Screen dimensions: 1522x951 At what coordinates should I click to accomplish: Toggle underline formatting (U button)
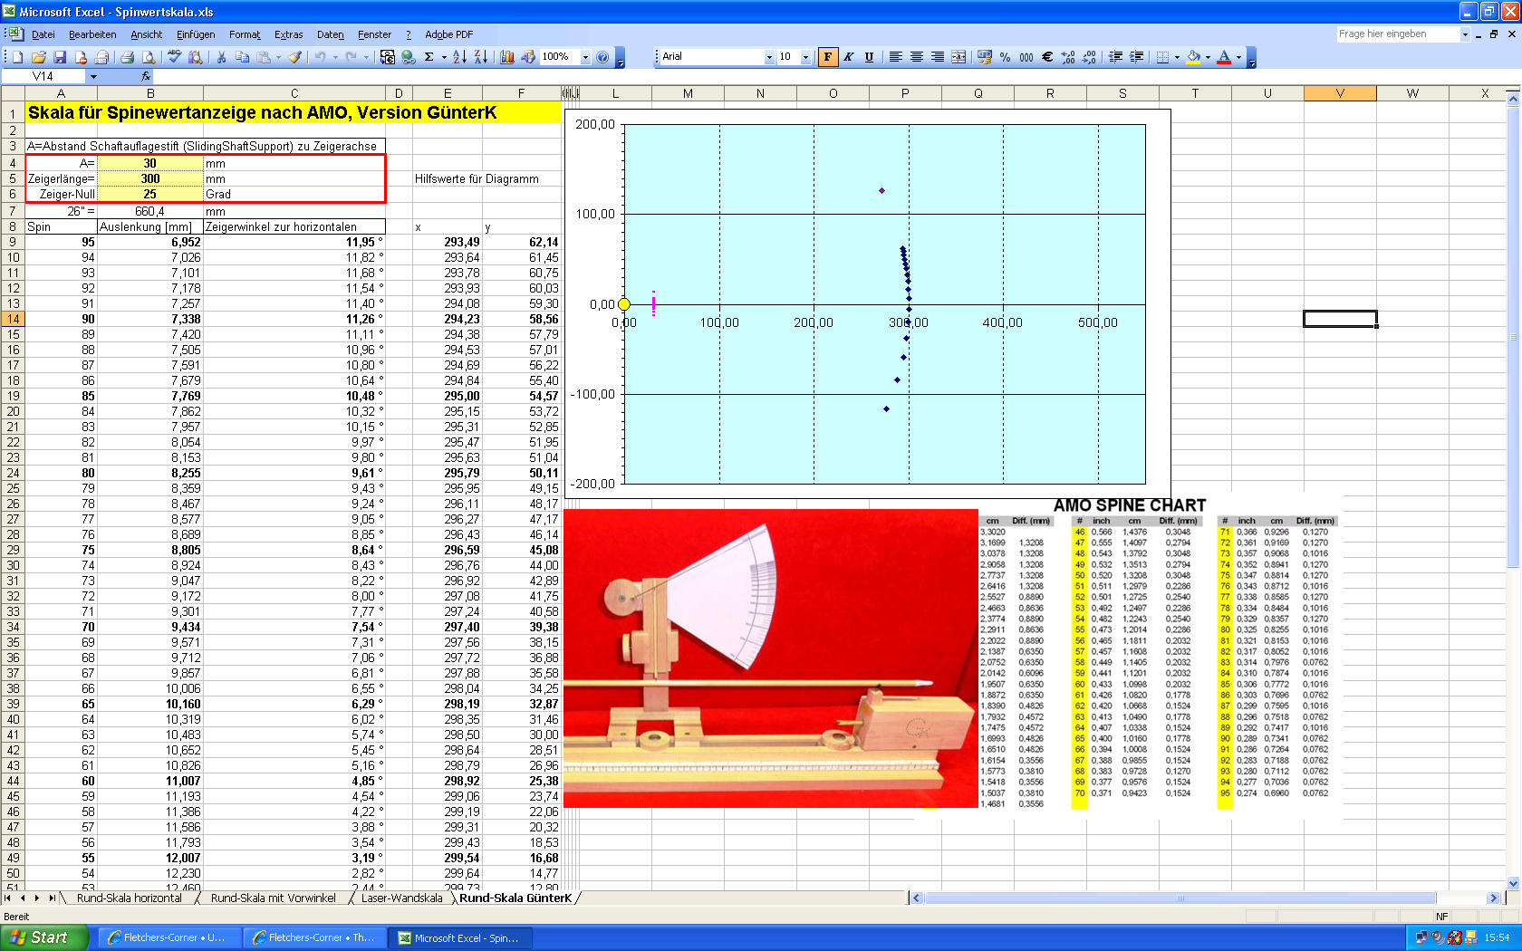(869, 57)
